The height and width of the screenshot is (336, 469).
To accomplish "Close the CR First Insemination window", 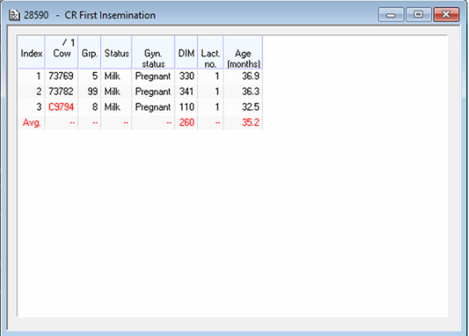I will 446,14.
